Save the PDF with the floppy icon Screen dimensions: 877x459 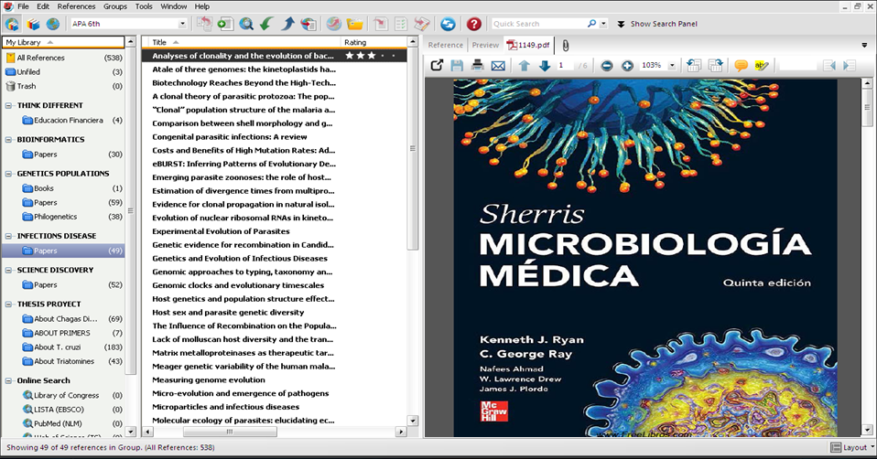(x=457, y=65)
